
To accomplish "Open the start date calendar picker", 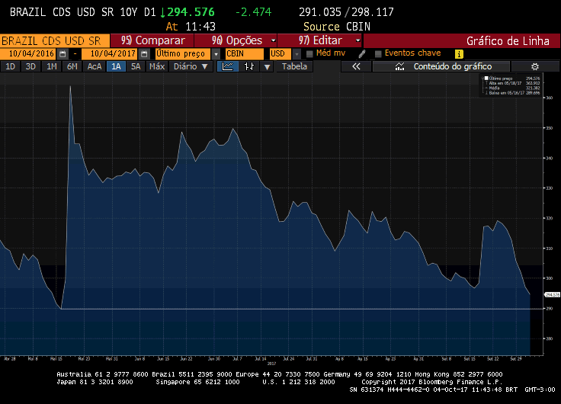I will (63, 54).
